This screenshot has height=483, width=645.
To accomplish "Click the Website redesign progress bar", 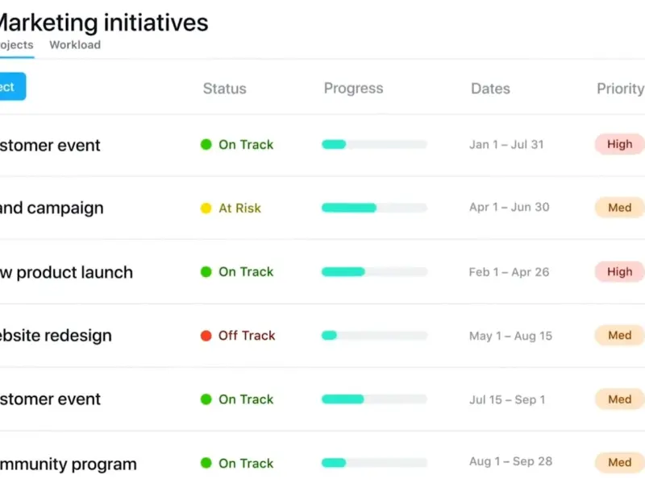I will (374, 335).
